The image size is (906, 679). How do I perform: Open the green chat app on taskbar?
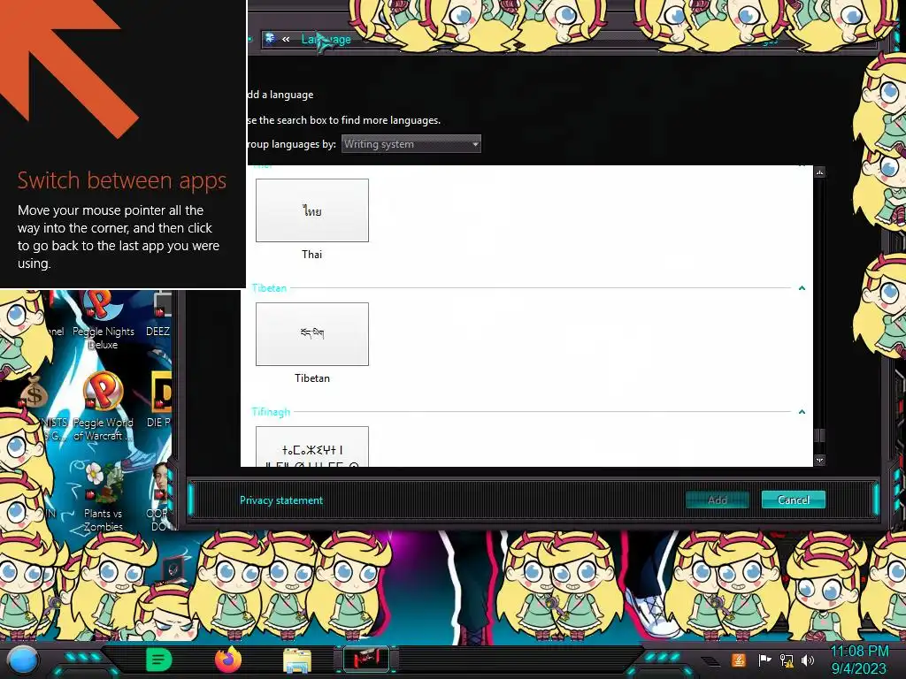[158, 660]
